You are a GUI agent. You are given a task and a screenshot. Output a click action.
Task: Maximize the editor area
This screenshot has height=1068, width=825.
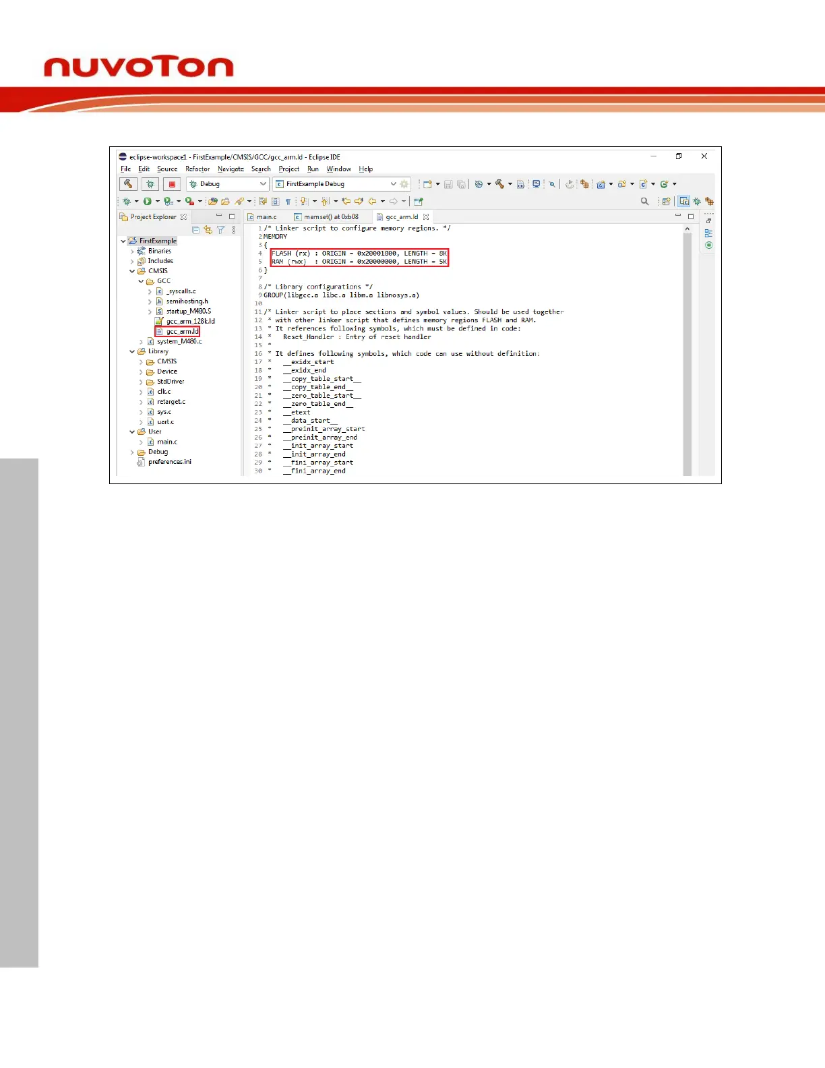coord(691,216)
